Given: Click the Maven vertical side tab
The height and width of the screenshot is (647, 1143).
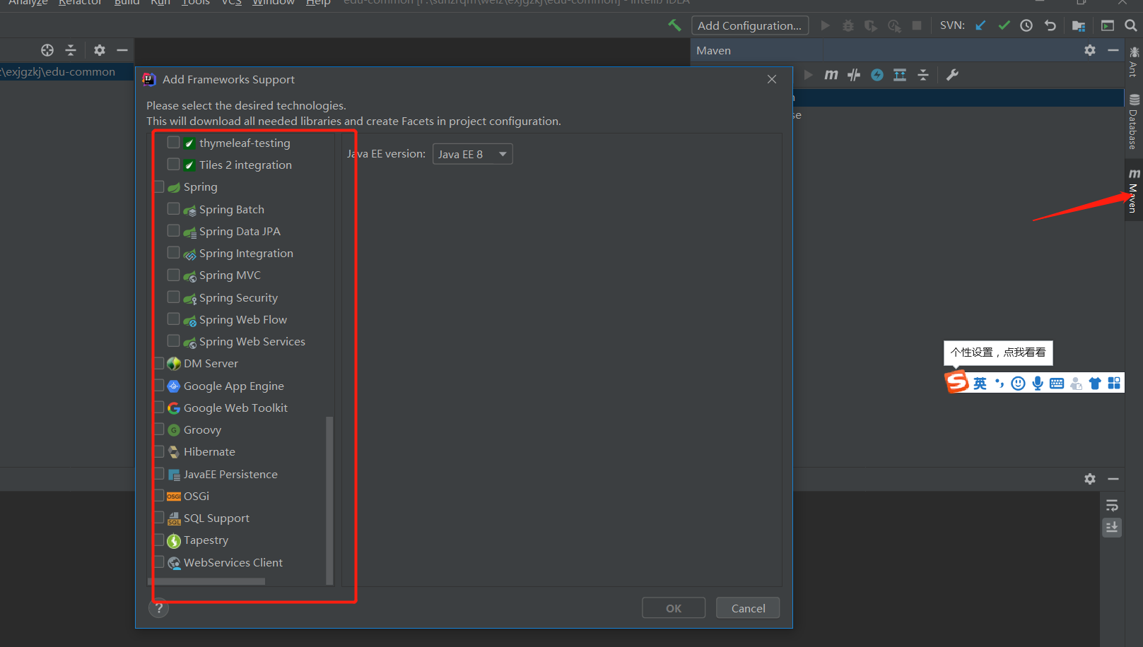Looking at the screenshot, I should pyautogui.click(x=1134, y=191).
